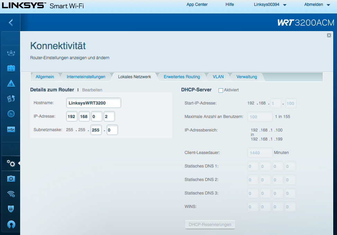The image size is (337, 235).
Task: Collapse the sidebar with the back chevron
Action: pyautogui.click(x=11, y=22)
